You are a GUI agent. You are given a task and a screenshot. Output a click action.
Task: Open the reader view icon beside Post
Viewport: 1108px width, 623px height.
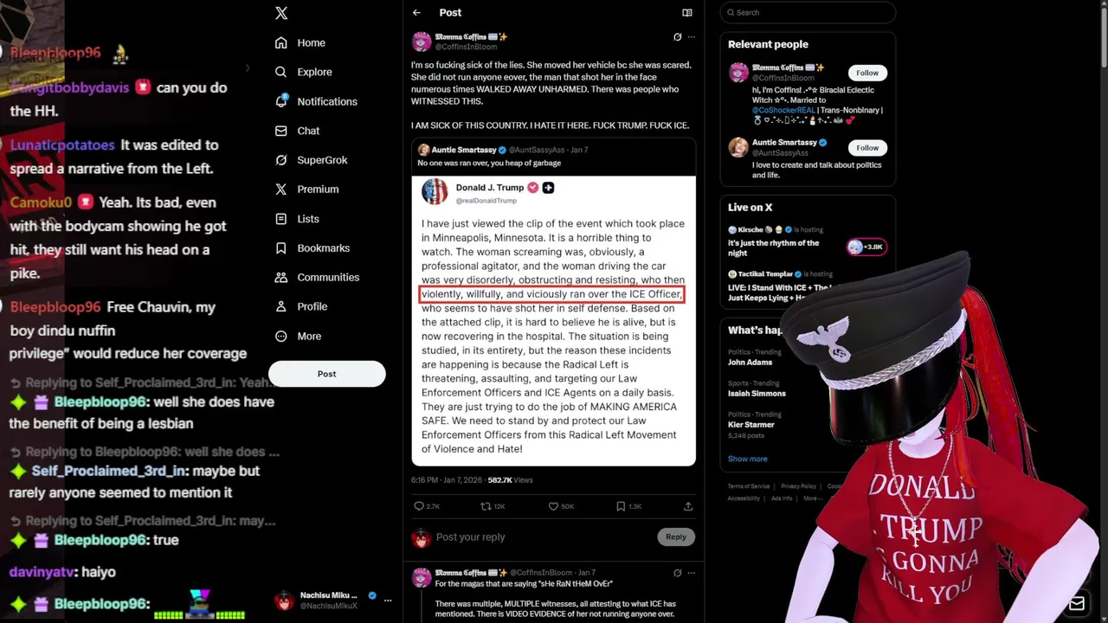click(x=687, y=13)
